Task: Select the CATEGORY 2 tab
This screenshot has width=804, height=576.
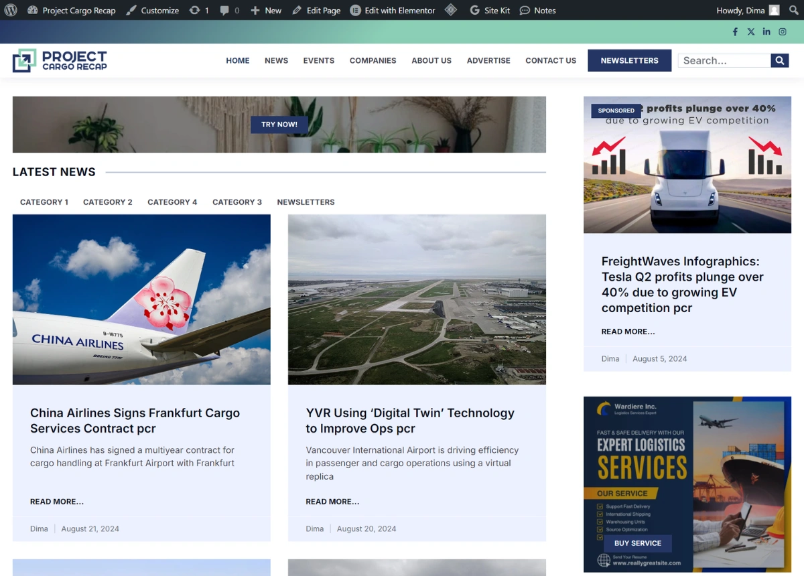Action: [x=108, y=202]
